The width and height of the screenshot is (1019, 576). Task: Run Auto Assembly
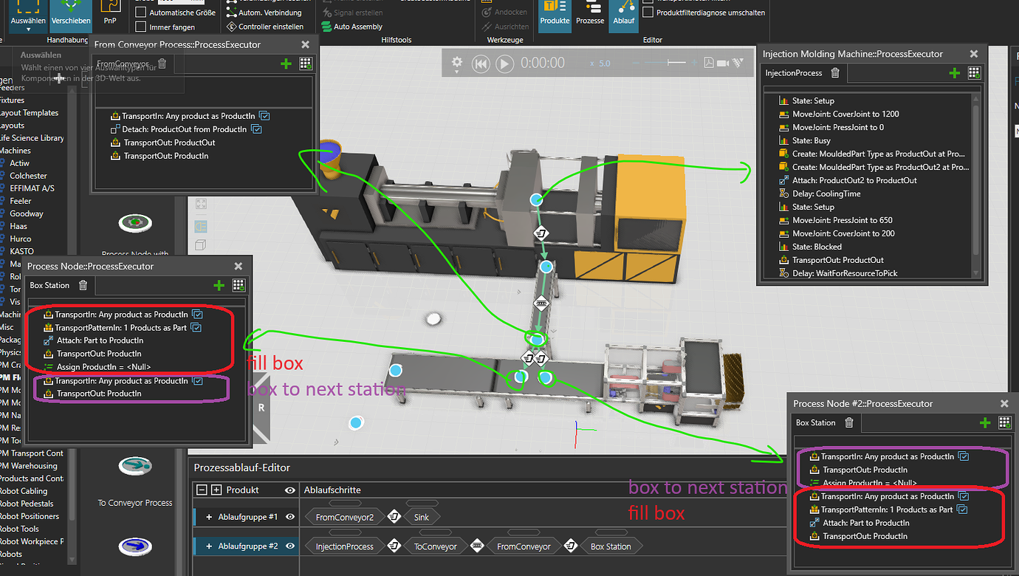tap(351, 27)
